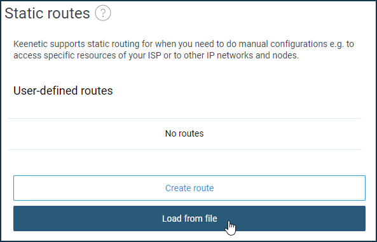The image size is (377, 242).
Task: Select the No routes placeholder row
Action: (x=184, y=134)
